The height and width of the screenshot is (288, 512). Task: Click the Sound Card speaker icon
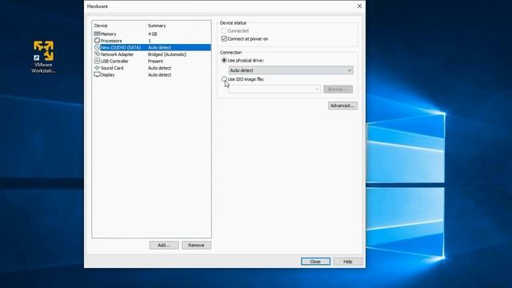[97, 68]
